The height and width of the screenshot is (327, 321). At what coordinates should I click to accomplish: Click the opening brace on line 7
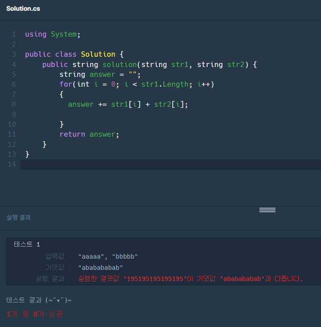(62, 94)
